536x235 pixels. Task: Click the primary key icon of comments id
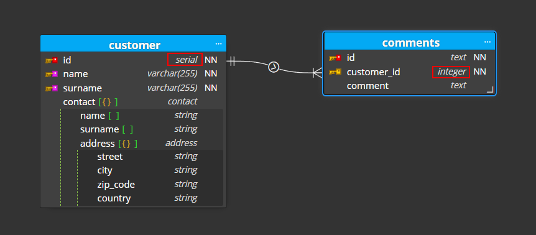[335, 58]
